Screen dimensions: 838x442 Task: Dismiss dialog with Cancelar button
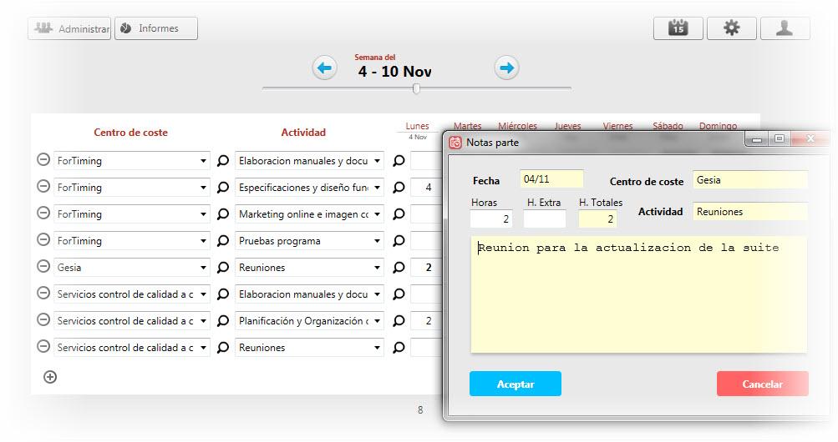[x=762, y=384]
